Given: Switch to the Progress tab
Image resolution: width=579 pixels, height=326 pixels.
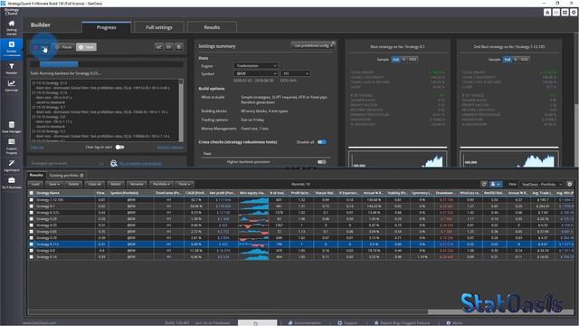Looking at the screenshot, I should click(x=107, y=27).
